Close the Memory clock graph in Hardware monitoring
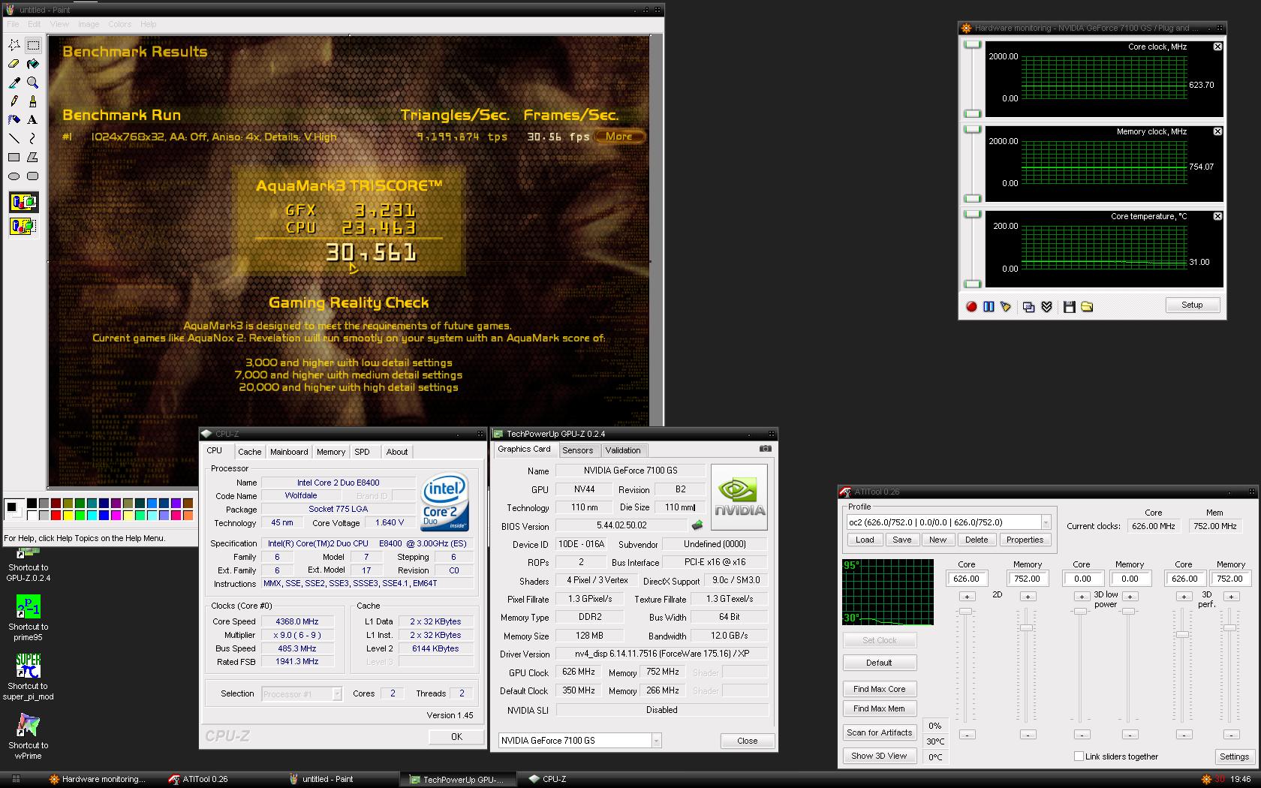The width and height of the screenshot is (1261, 788). (x=1217, y=131)
